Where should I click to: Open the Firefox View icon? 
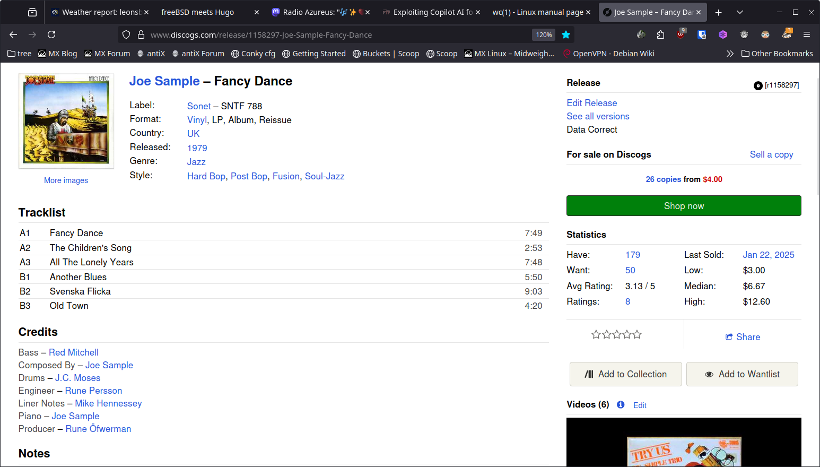(x=32, y=12)
